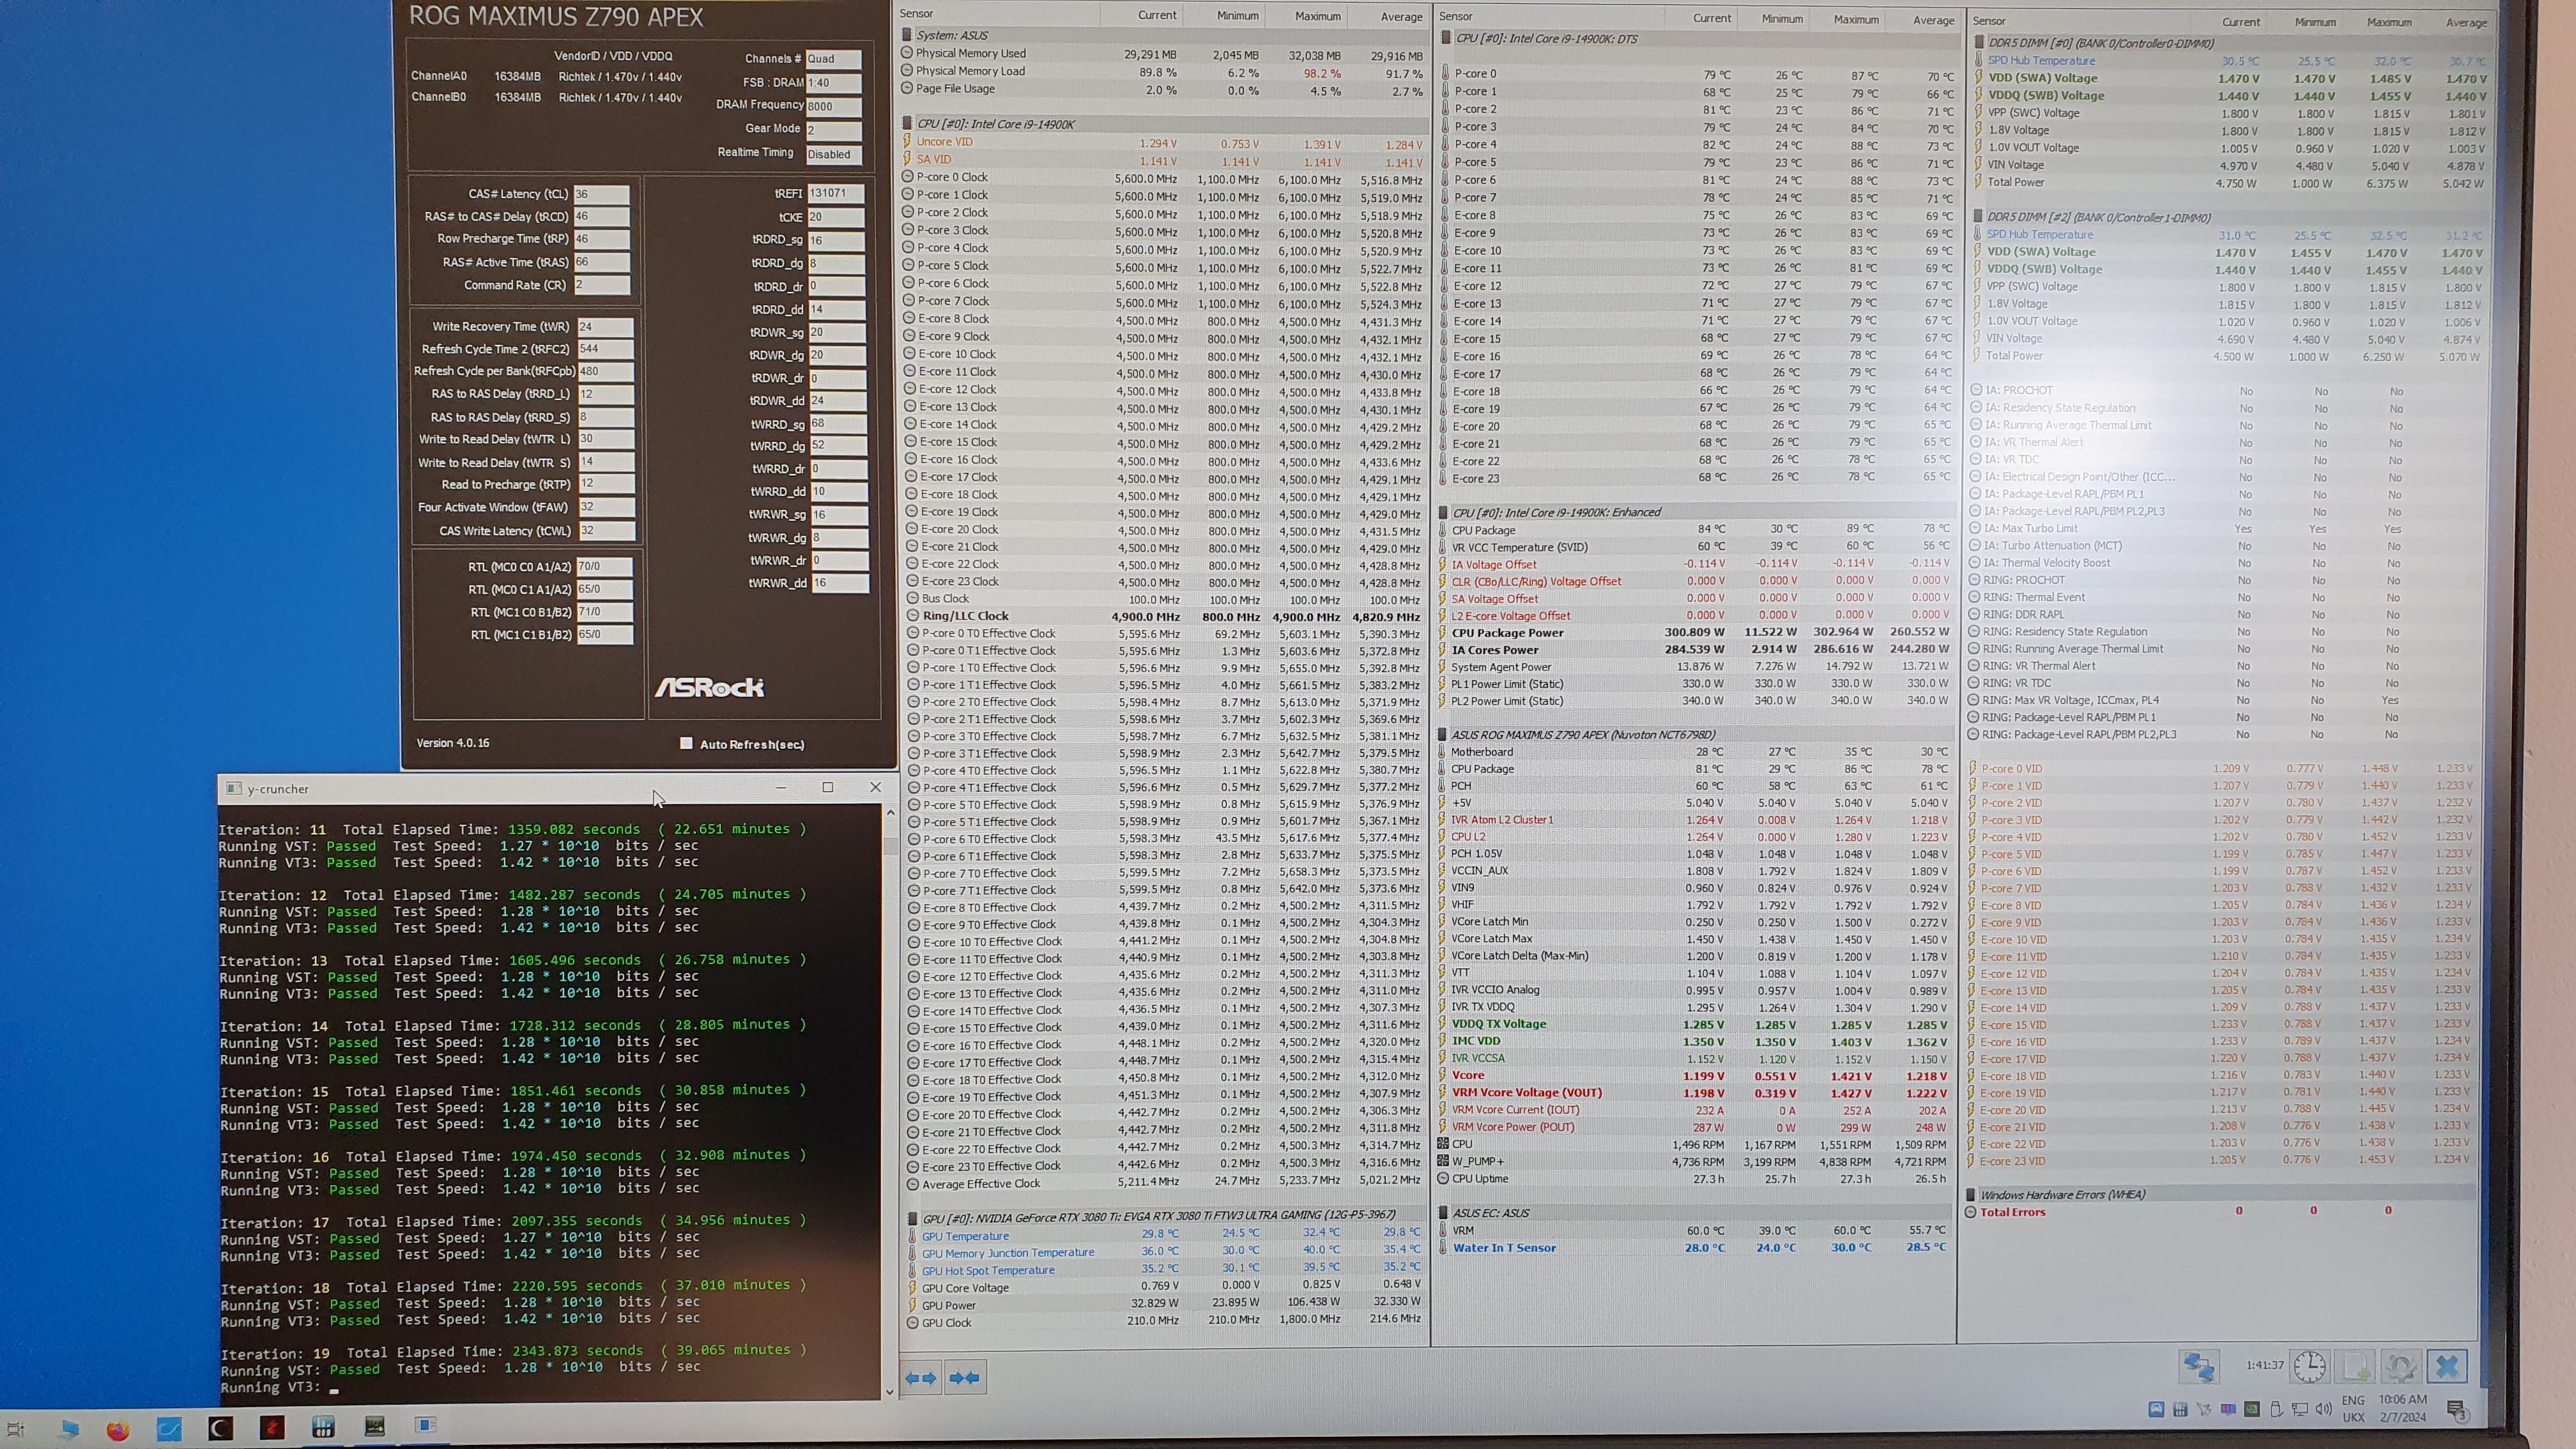Image resolution: width=2576 pixels, height=1449 pixels.
Task: Switch to HWiNFO from the taskbar
Action: pos(323,1427)
